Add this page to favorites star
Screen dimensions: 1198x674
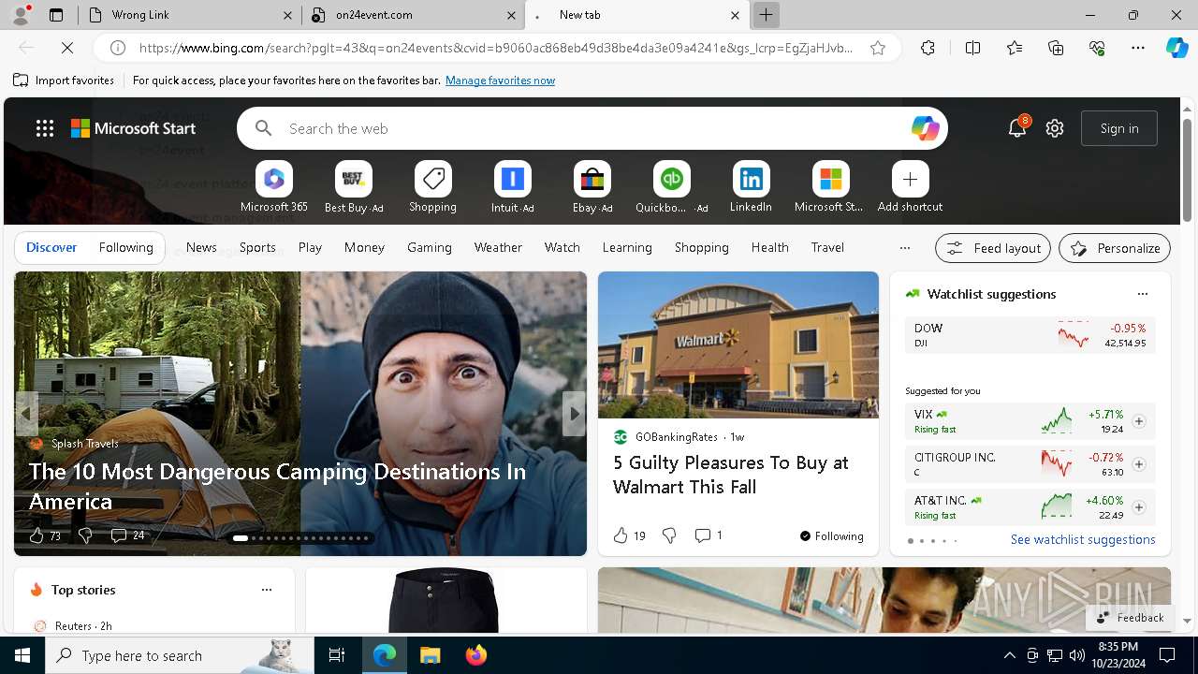tap(878, 48)
